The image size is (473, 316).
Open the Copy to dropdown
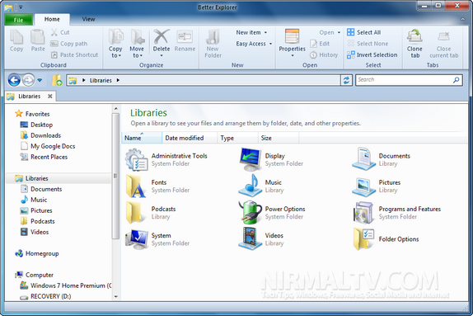tap(115, 44)
